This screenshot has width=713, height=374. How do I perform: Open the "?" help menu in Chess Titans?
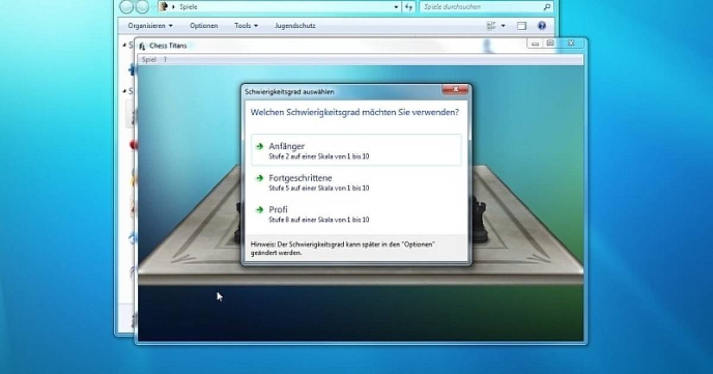pos(165,59)
